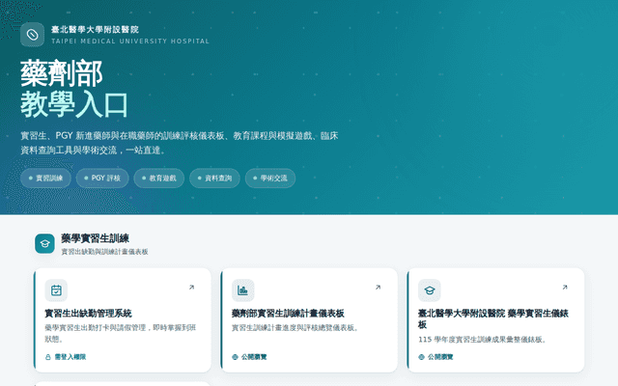Click 臺北醫學大學附設醫院 header text
This screenshot has width=618, height=386.
click(95, 30)
